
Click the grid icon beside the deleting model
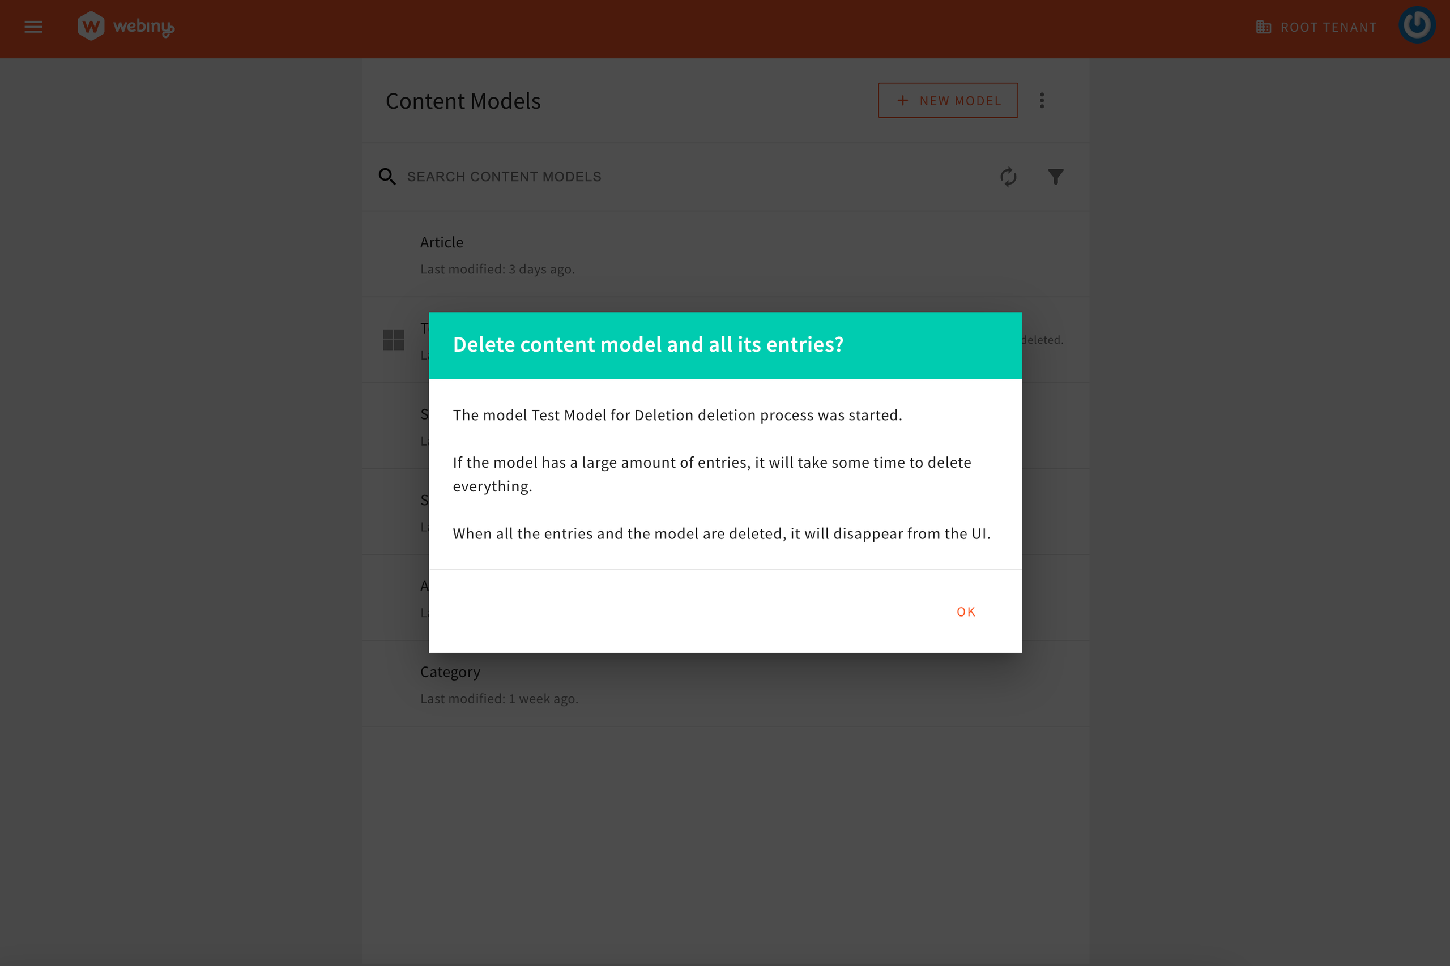pyautogui.click(x=394, y=339)
